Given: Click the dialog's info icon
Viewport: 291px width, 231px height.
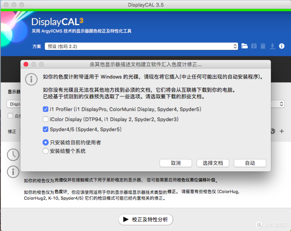Looking at the screenshot, I should 31,79.
